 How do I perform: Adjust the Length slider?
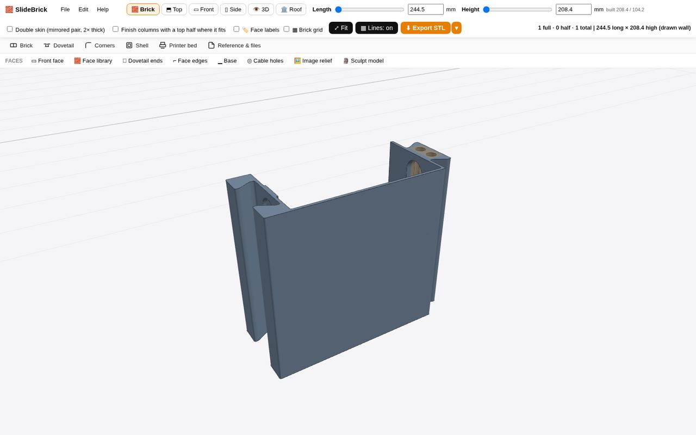point(370,9)
